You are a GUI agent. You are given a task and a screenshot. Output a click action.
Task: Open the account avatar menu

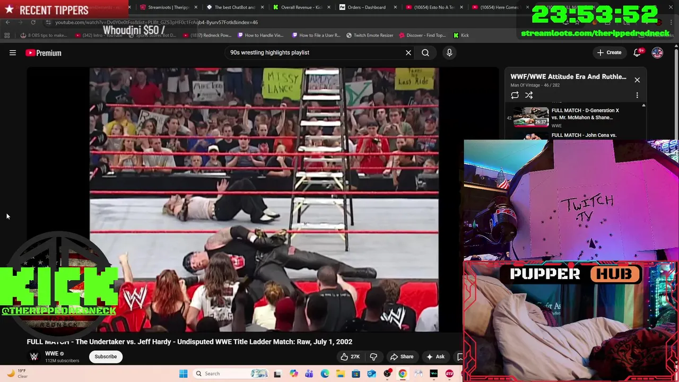pyautogui.click(x=657, y=53)
